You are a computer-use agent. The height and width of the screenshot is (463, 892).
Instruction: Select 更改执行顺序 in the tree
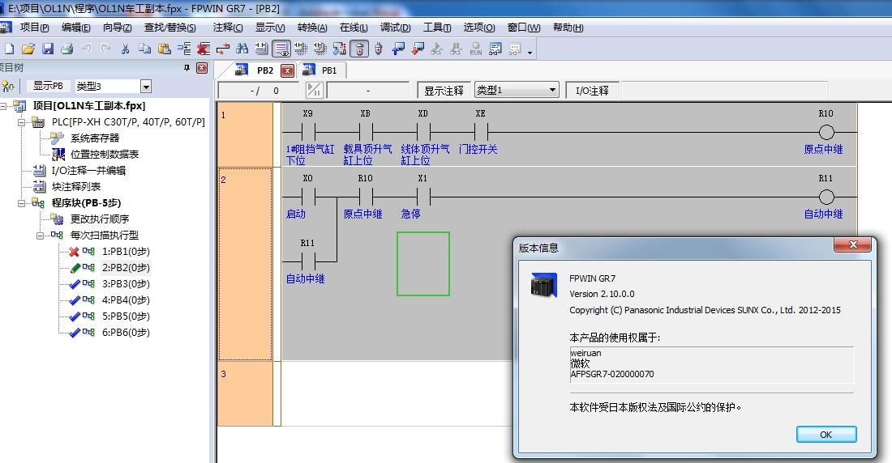(100, 219)
